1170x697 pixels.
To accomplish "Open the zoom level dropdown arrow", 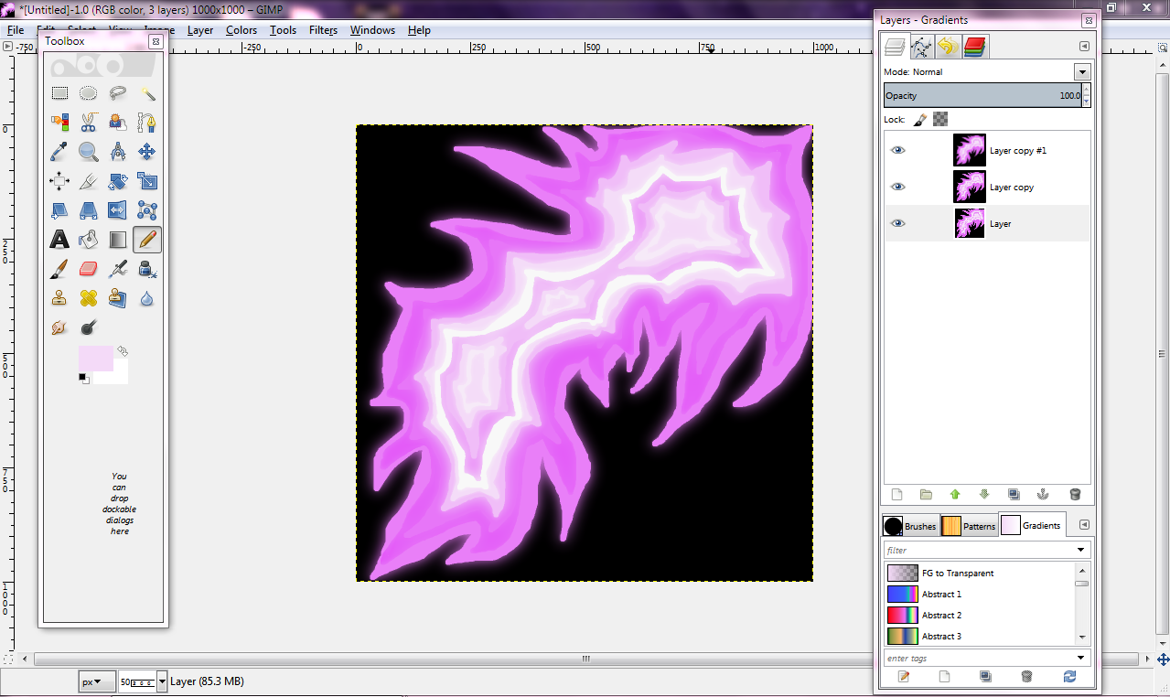I will (162, 681).
